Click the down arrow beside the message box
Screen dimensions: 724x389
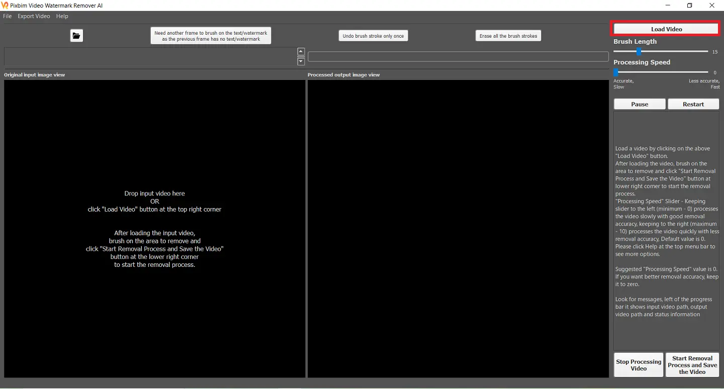coord(301,61)
